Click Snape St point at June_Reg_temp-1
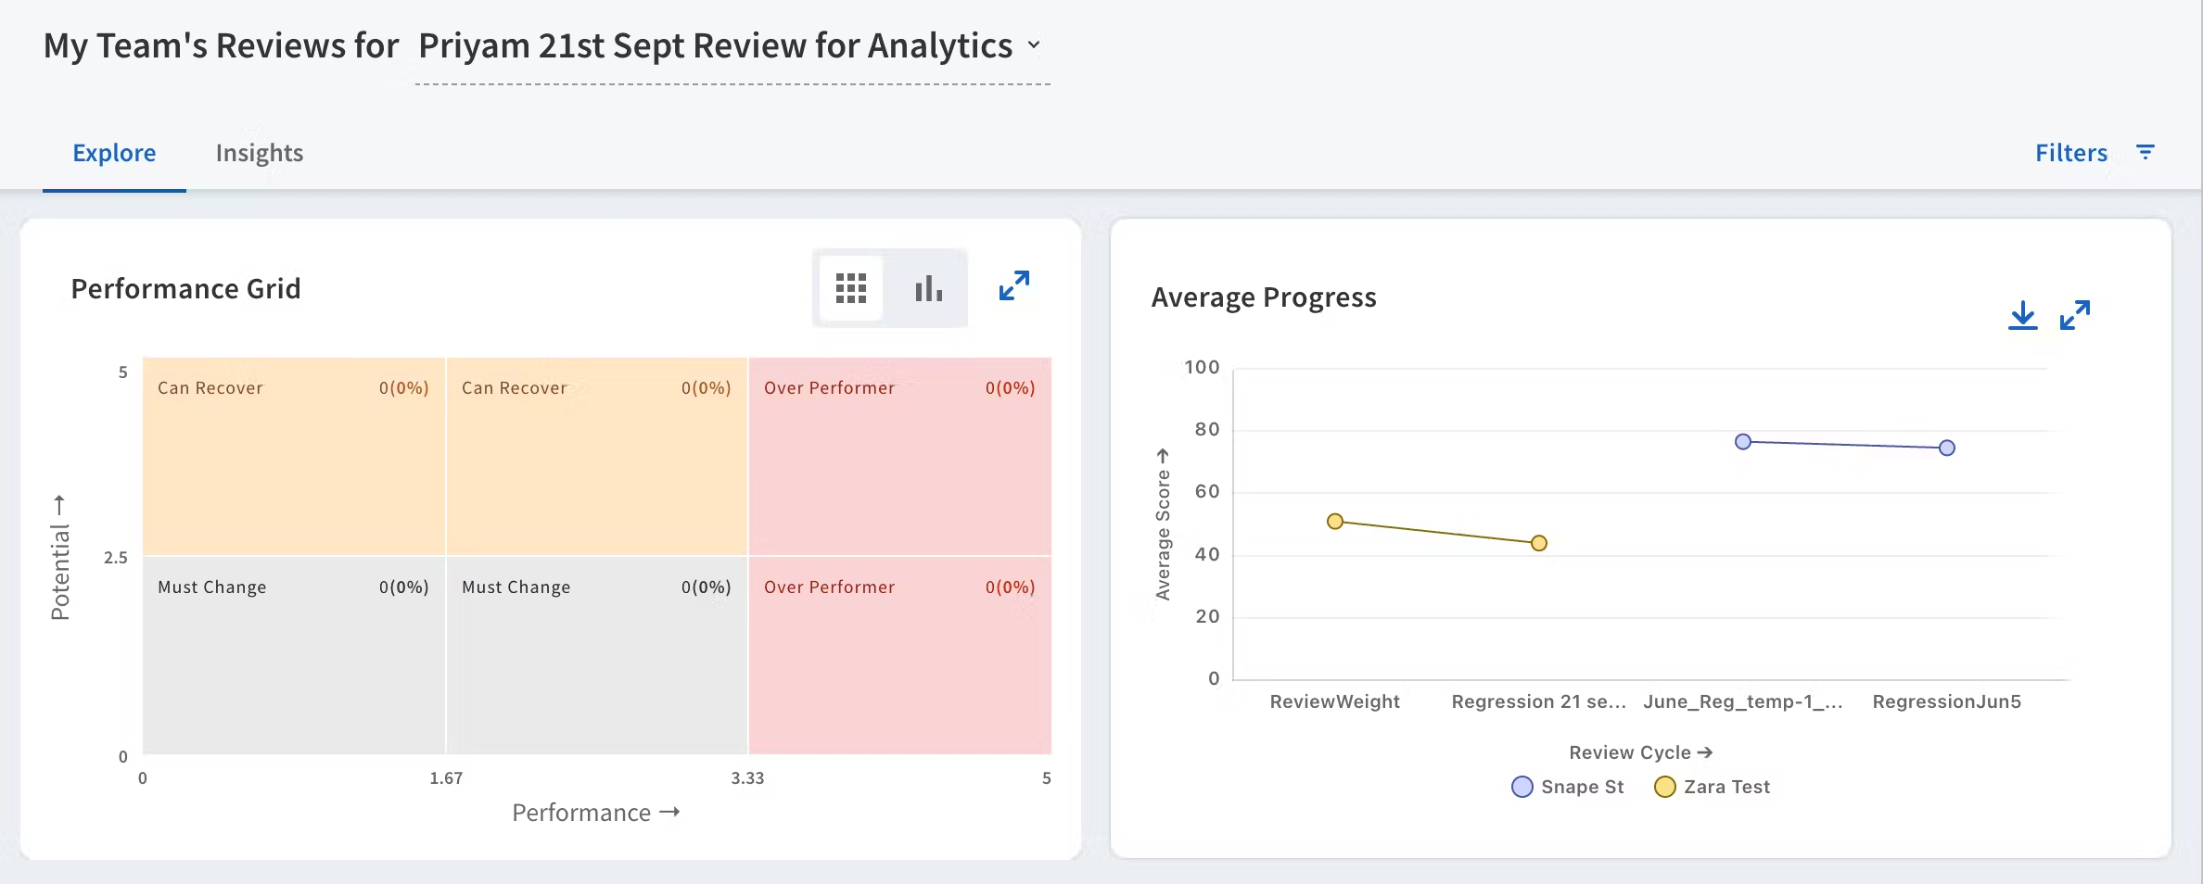The height and width of the screenshot is (884, 2203). [x=1743, y=442]
